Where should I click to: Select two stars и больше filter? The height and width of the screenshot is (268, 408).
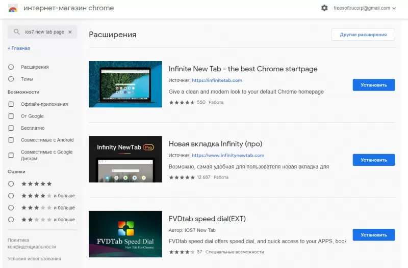click(x=11, y=220)
